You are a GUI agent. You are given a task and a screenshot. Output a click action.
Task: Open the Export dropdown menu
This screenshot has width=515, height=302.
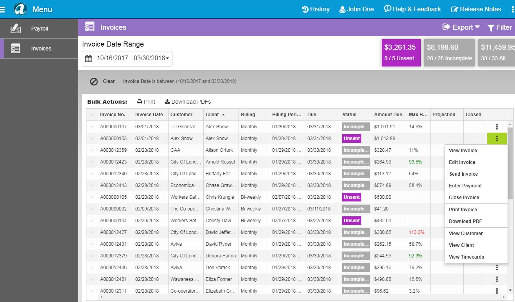pos(461,27)
